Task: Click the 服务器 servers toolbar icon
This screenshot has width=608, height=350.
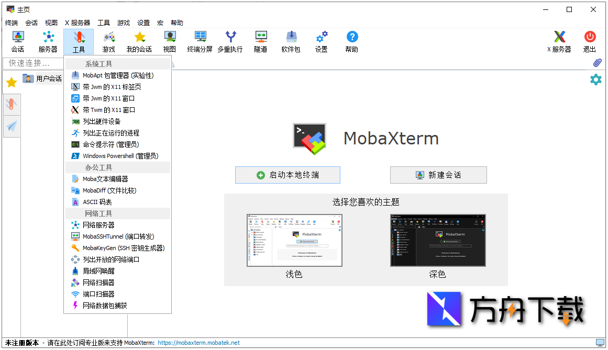Action: coord(48,42)
